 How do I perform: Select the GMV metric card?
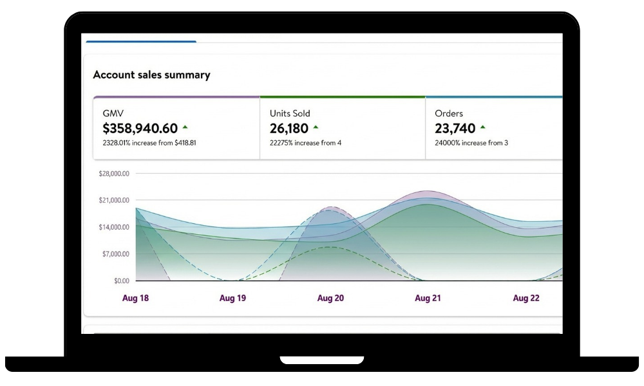[x=176, y=128]
